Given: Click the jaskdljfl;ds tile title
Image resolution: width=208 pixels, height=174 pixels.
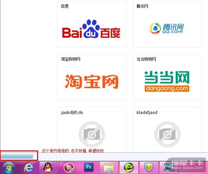Looking at the screenshot, I should click(72, 113).
